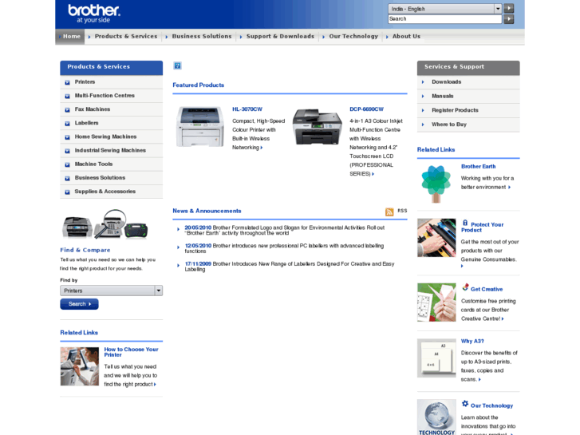580x435 pixels.
Task: Open the Find by Printers dropdown
Action: [x=112, y=291]
